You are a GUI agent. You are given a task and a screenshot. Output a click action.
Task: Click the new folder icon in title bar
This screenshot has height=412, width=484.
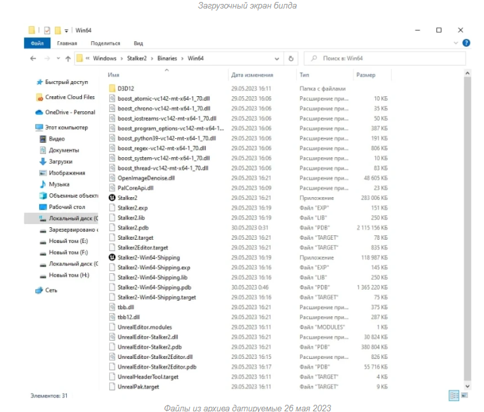(58, 30)
